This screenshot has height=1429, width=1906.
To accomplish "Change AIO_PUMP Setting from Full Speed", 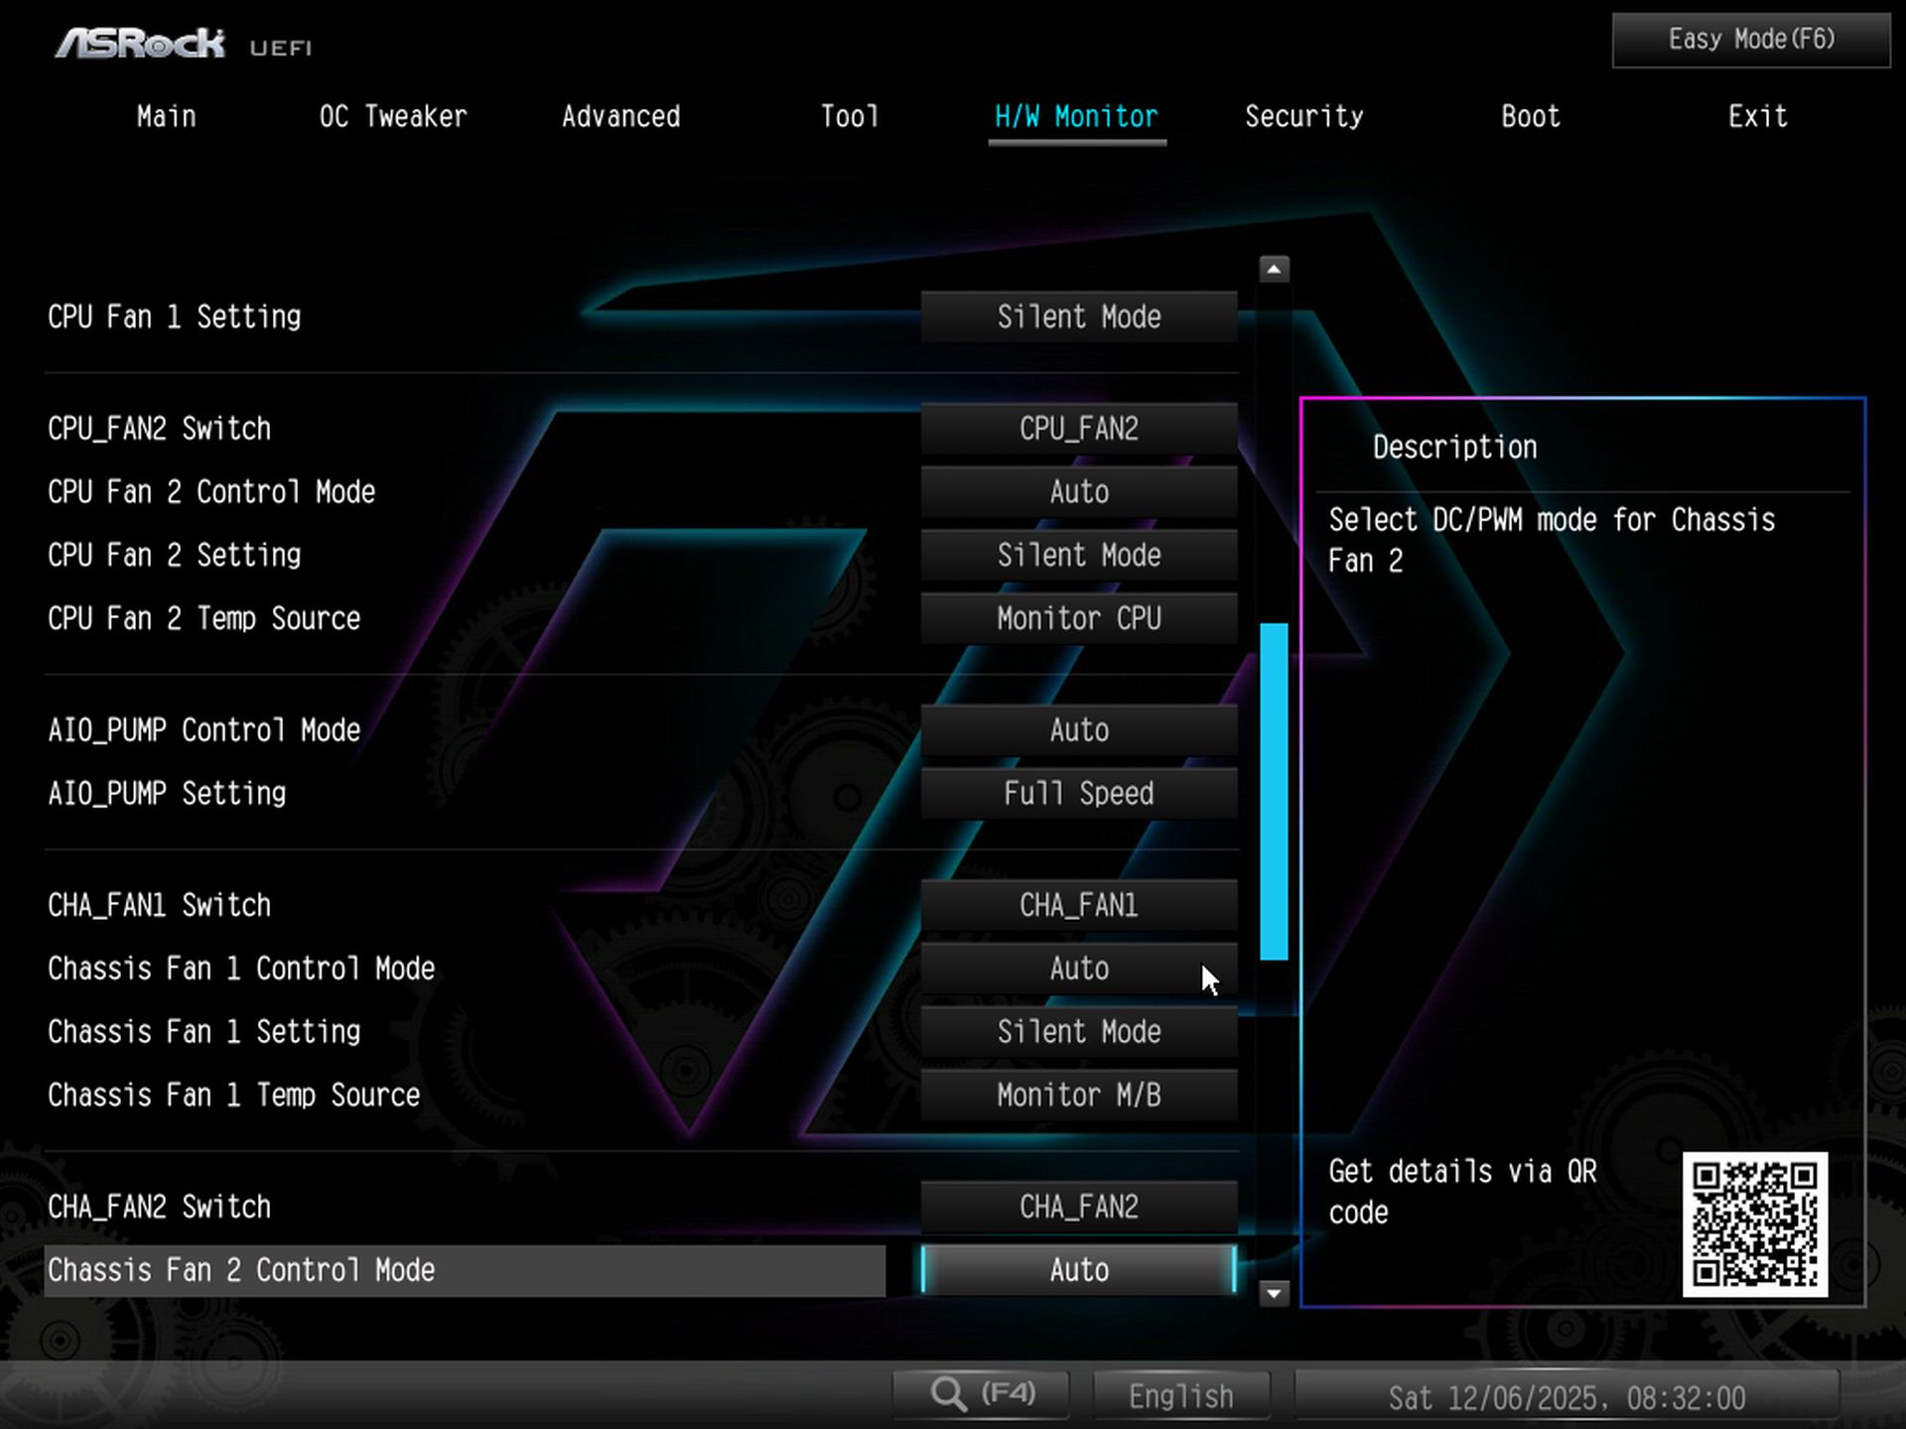I will [1078, 794].
